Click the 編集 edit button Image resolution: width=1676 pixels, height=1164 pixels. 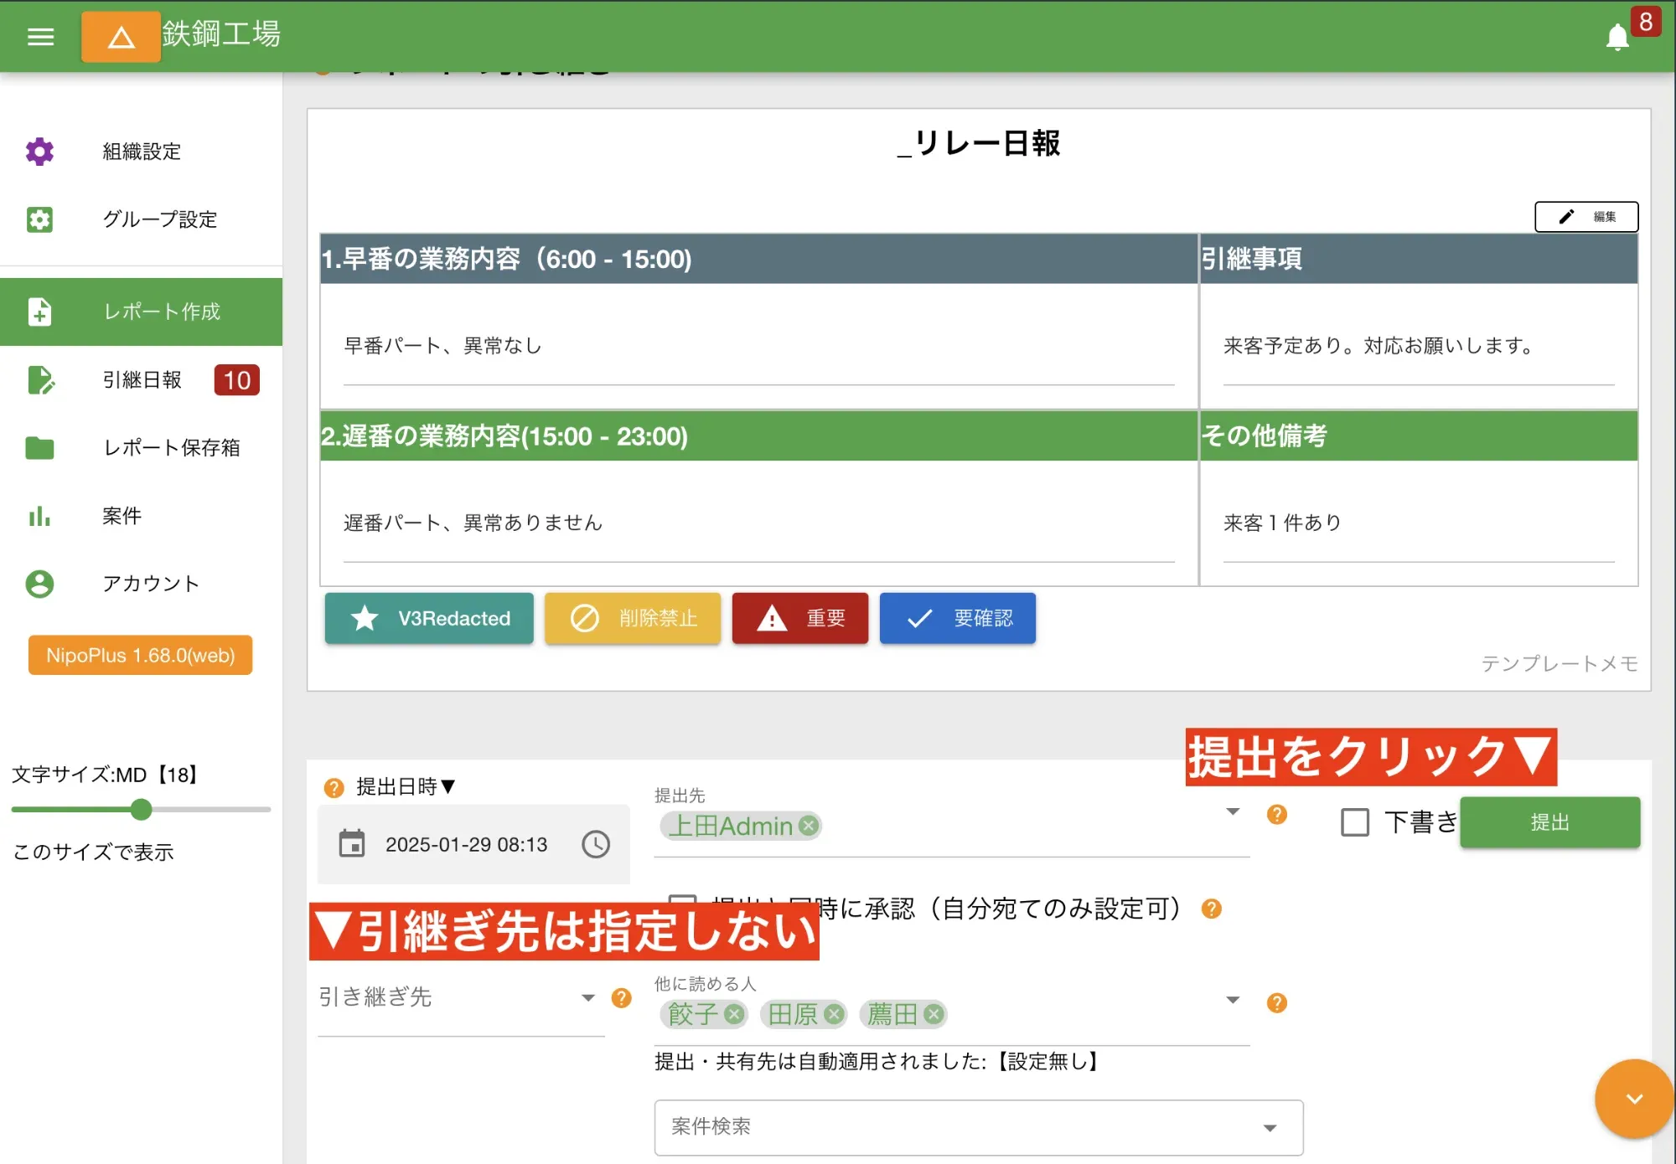click(x=1585, y=216)
